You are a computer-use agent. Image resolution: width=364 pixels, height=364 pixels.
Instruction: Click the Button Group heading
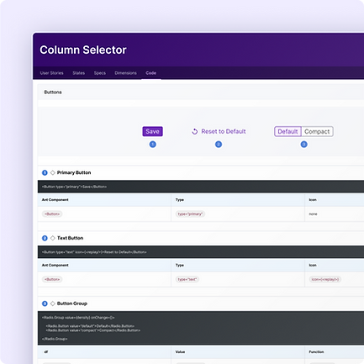click(x=72, y=303)
